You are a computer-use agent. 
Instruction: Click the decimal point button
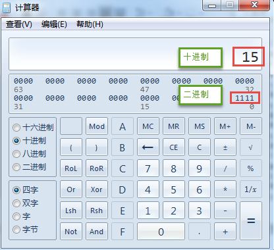coord(200,232)
